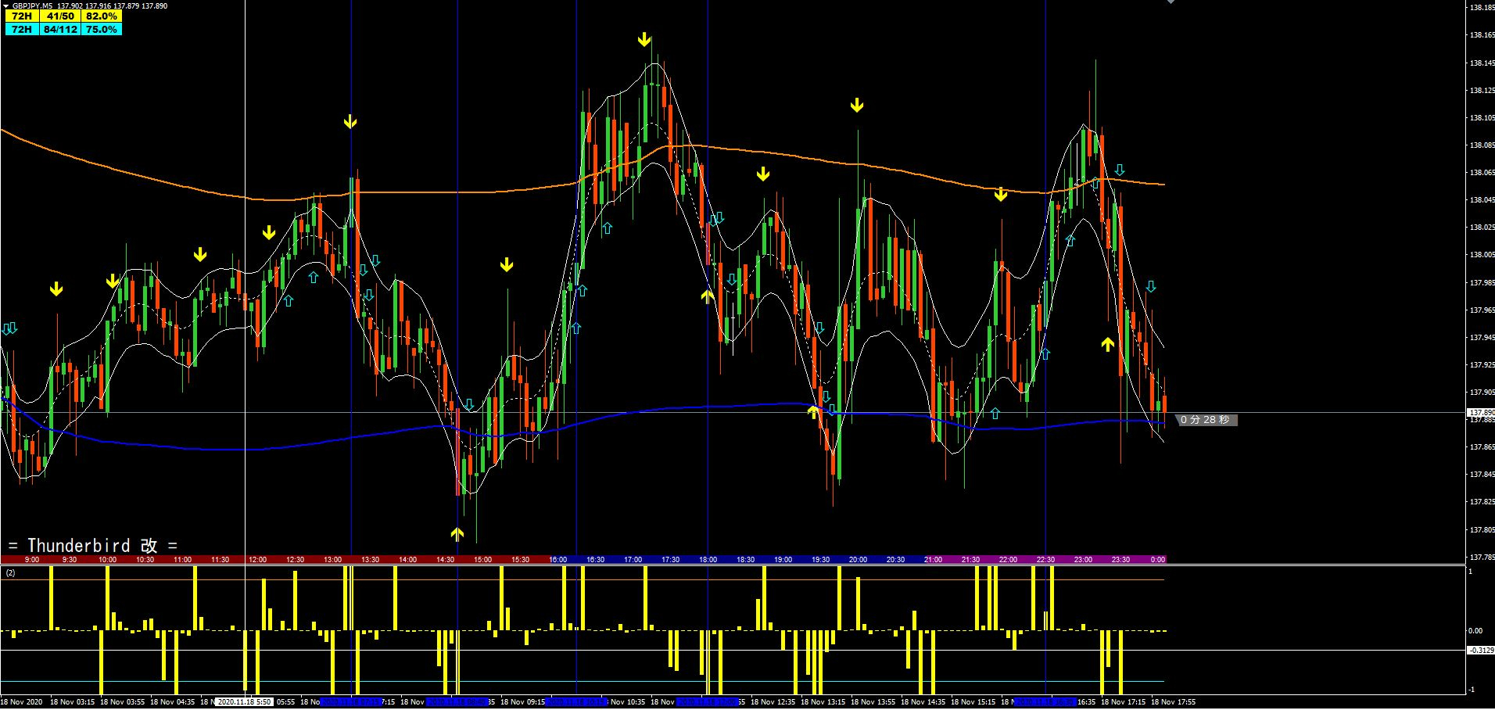Select the cyan down arrow exit marker near 17:15
This screenshot has height=710, width=1495.
(716, 220)
